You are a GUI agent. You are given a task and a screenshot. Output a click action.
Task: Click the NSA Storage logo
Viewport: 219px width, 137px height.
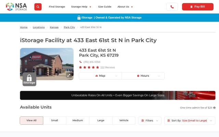point(16,7)
